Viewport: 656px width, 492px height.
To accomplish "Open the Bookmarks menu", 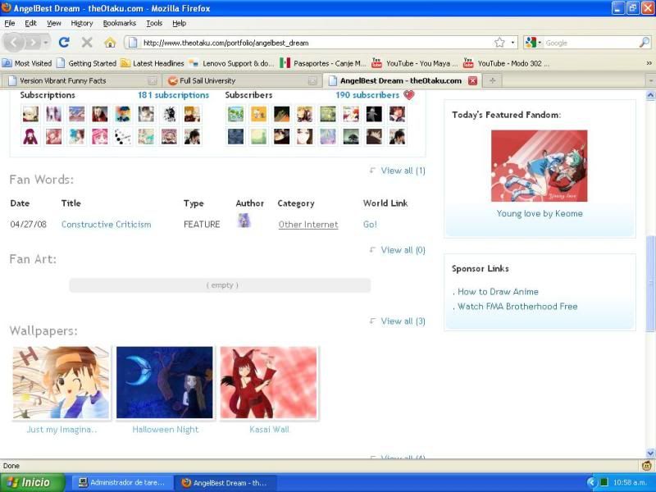I will [x=119, y=23].
